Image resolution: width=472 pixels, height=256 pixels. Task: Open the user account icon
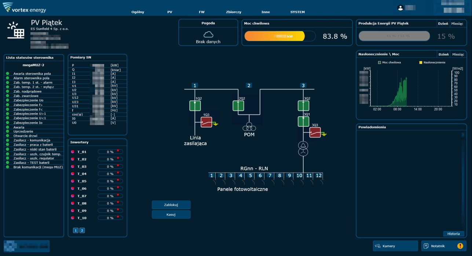tap(400, 8)
